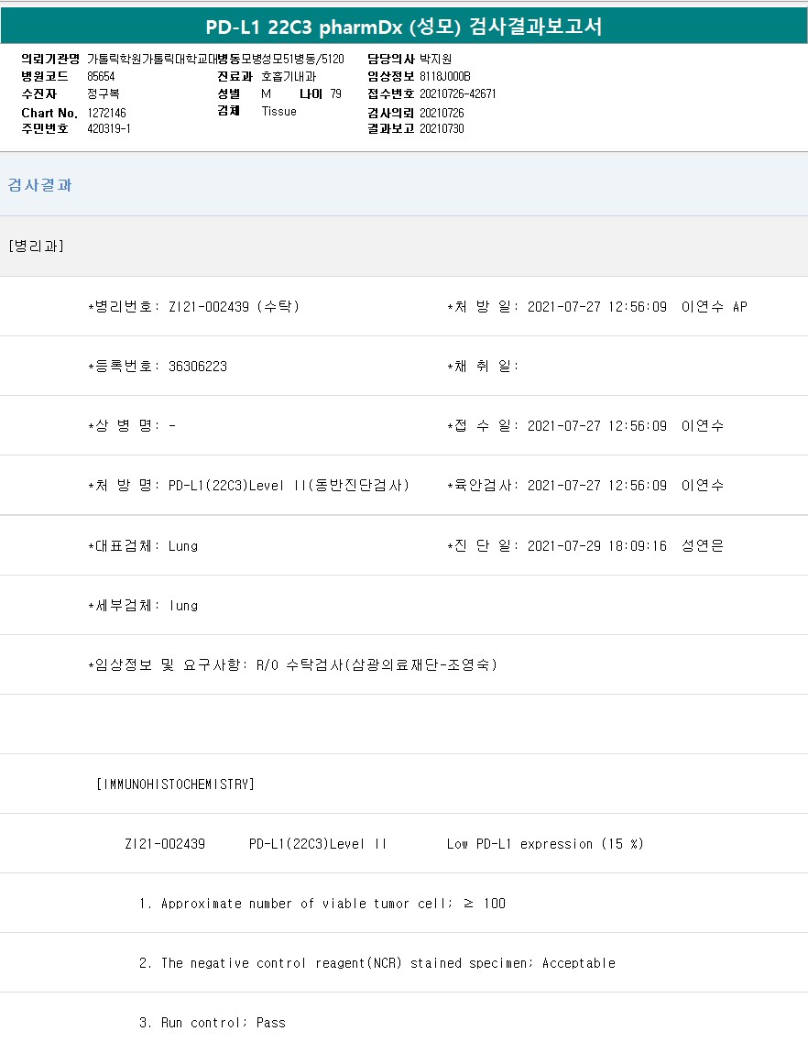Click the report title PD-L1 22C3 pharmDx header

tap(403, 27)
